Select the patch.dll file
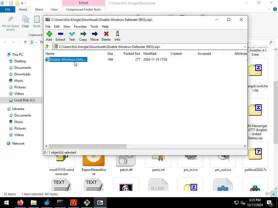 tap(126, 164)
